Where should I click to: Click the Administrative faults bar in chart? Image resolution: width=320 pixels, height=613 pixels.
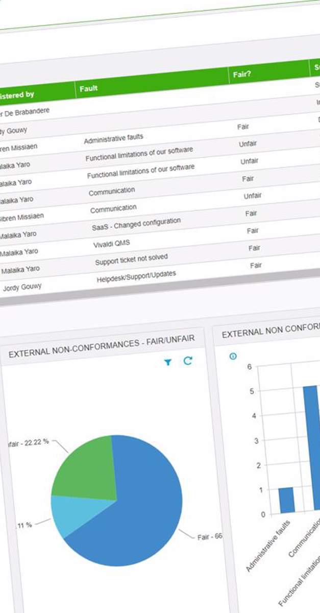tap(286, 500)
